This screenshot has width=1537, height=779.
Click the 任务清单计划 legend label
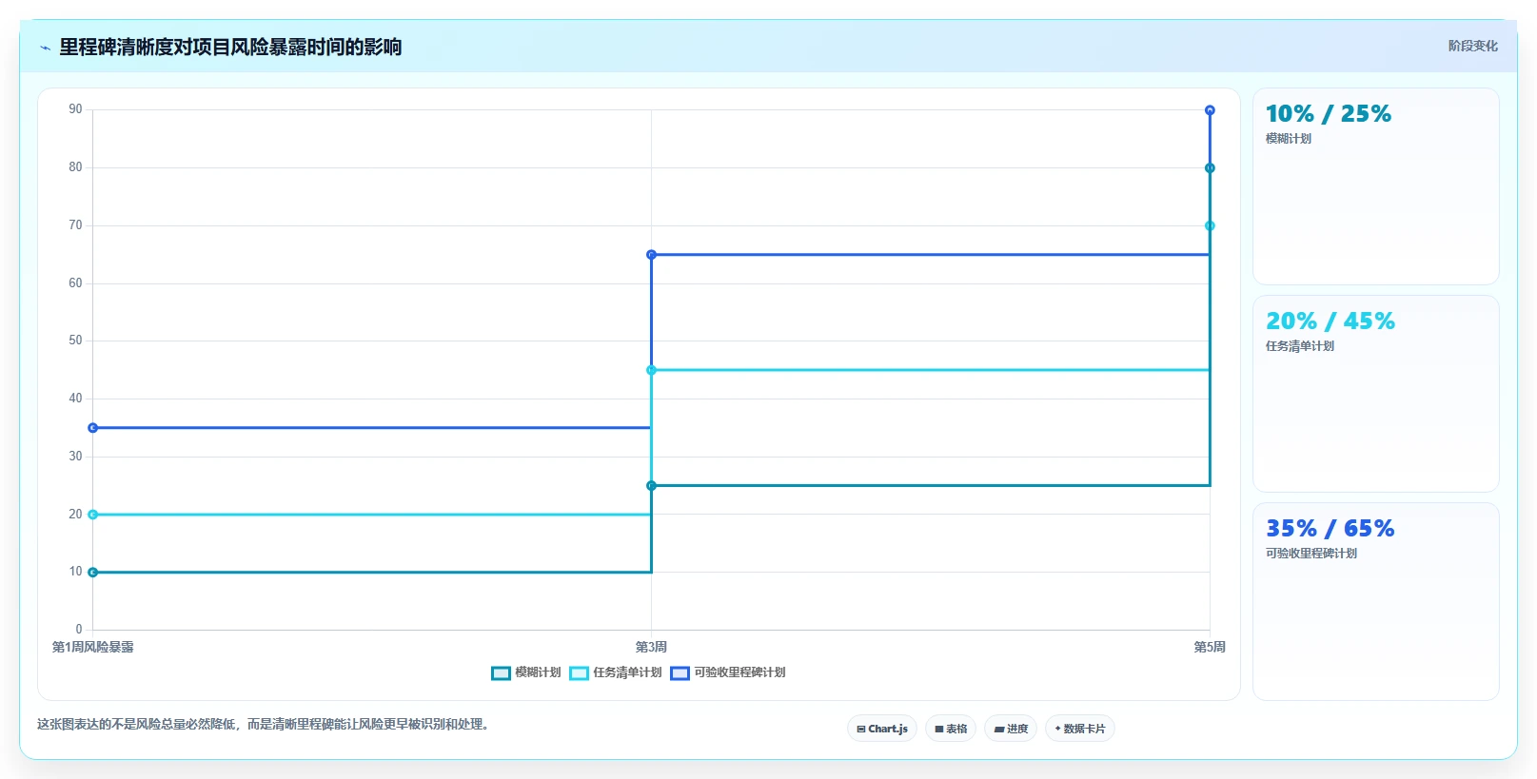point(627,672)
